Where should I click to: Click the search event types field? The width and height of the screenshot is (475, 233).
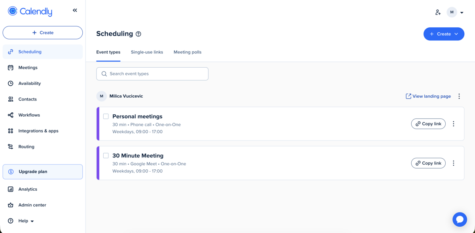tap(152, 74)
